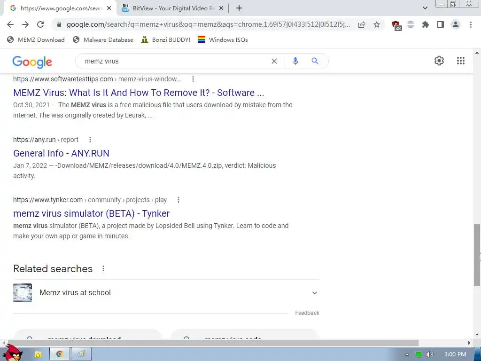The image size is (481, 361).
Task: Reload the current page
Action: pyautogui.click(x=40, y=24)
